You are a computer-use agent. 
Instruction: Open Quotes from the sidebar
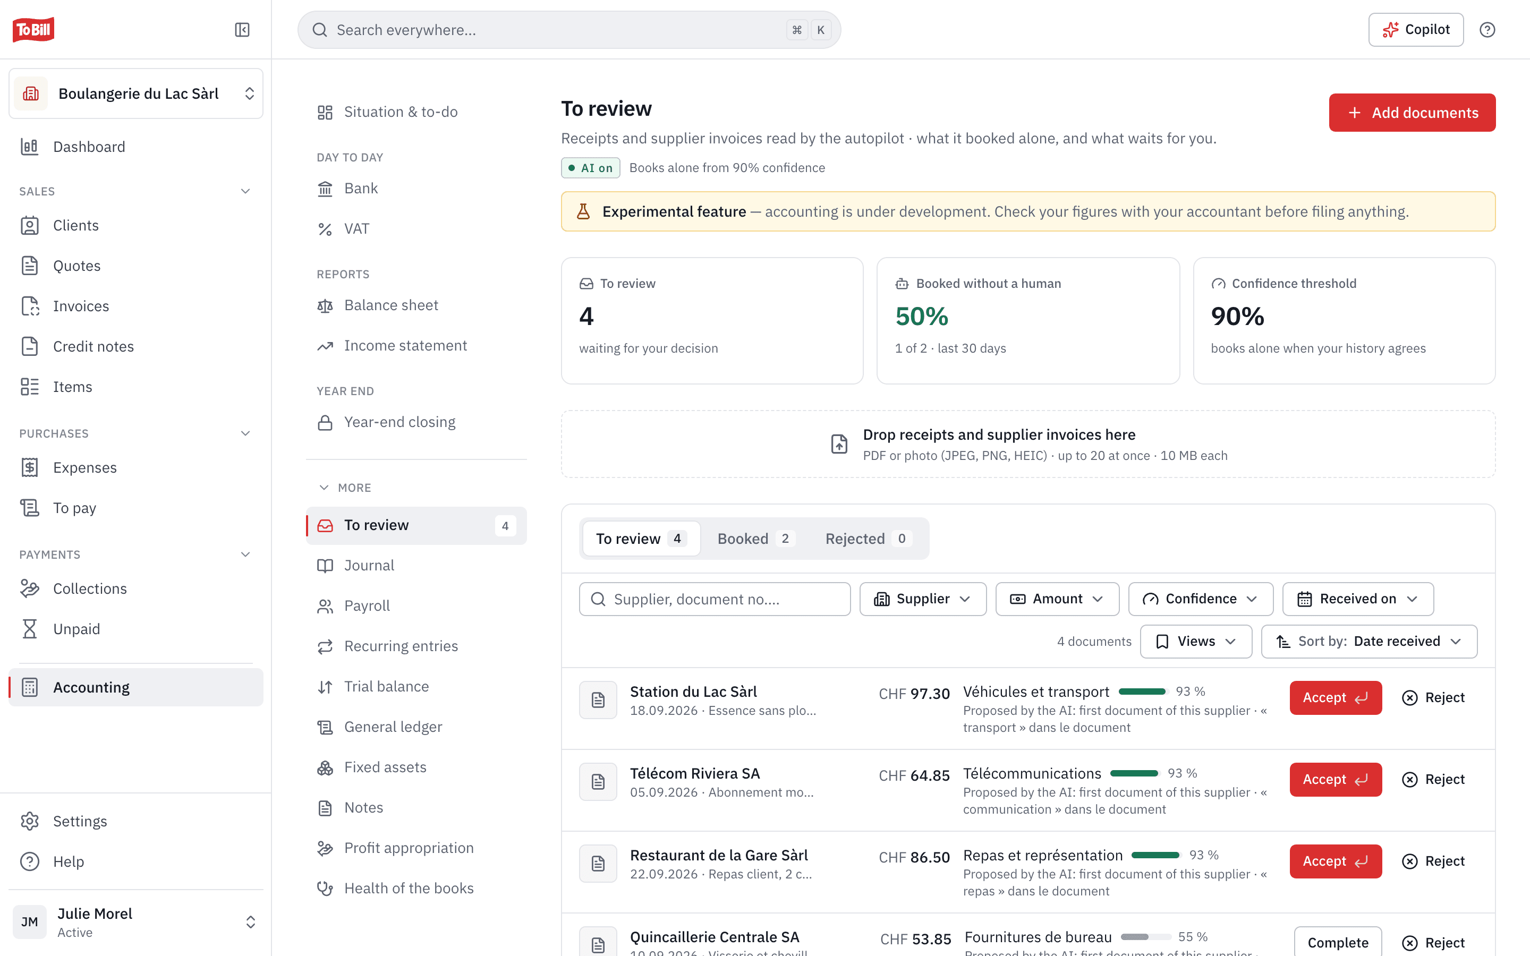[136, 266]
